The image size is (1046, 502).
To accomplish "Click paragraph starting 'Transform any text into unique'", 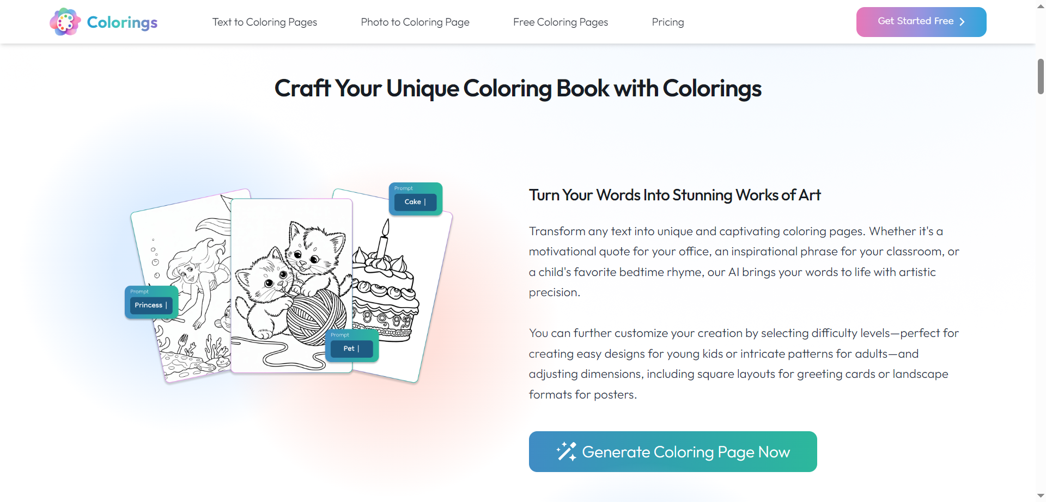I will [x=744, y=262].
